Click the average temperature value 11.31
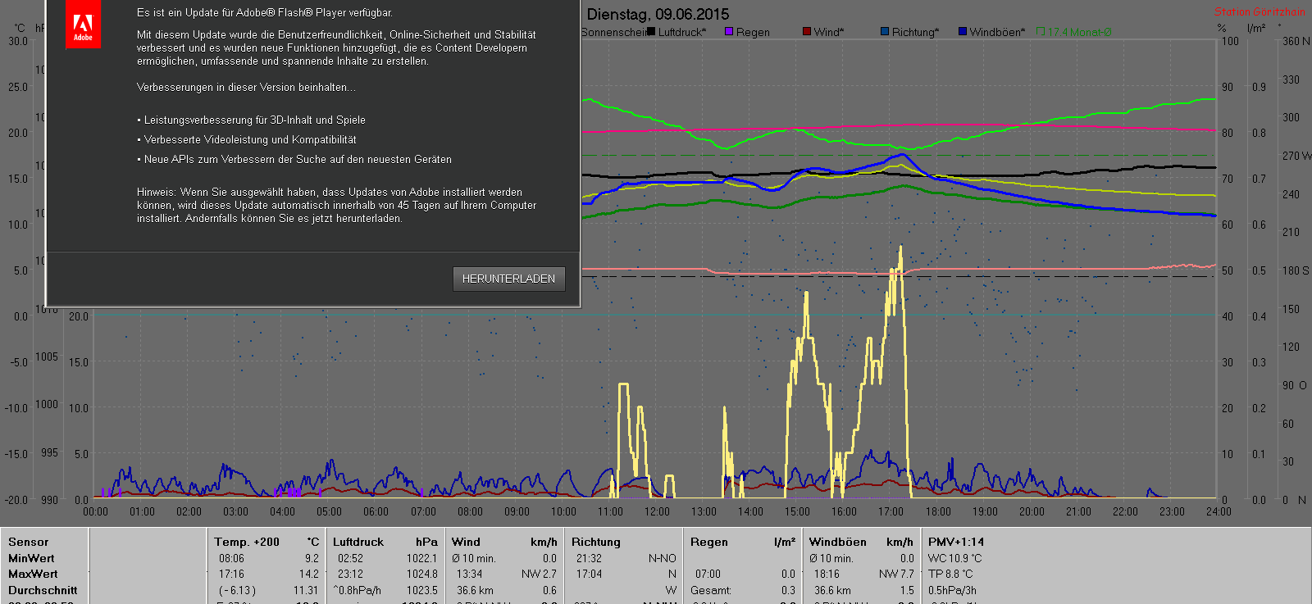The width and height of the screenshot is (1312, 604). (306, 590)
